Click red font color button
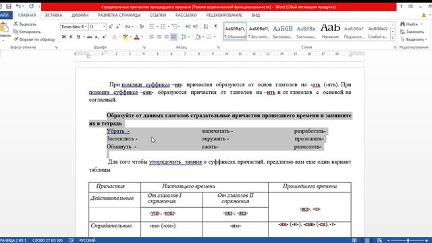Image resolution: width=432 pixels, height=243 pixels. pos(136,37)
